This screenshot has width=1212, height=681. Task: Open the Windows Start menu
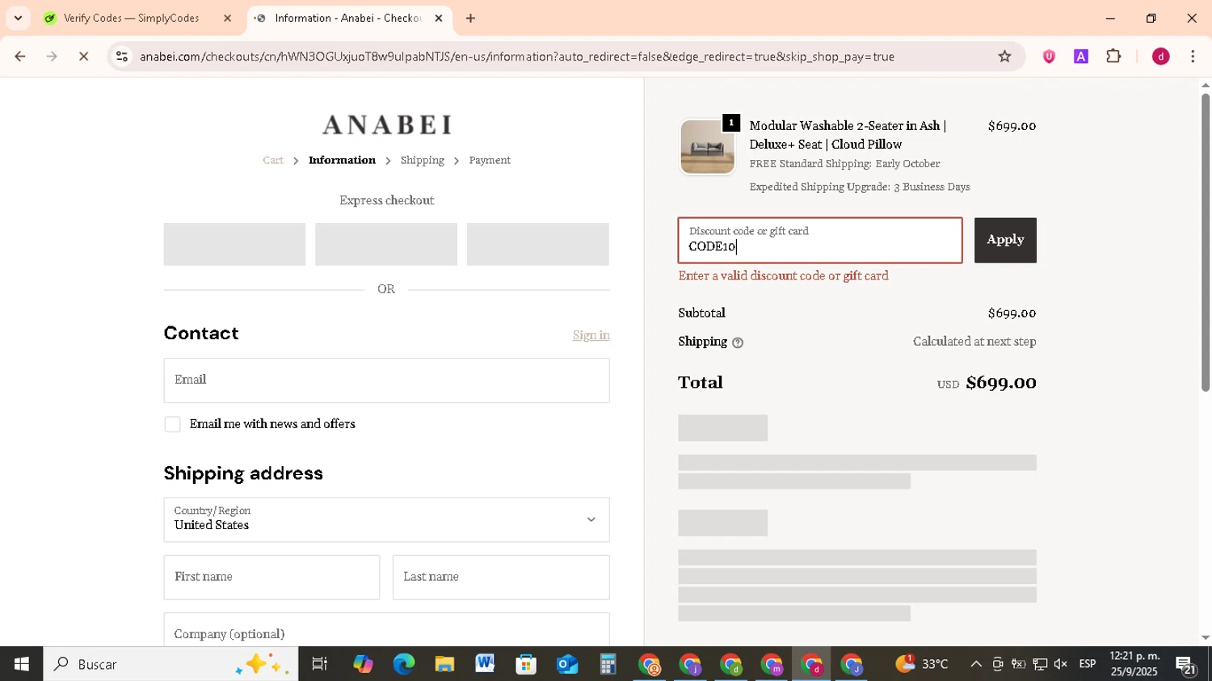(x=21, y=664)
